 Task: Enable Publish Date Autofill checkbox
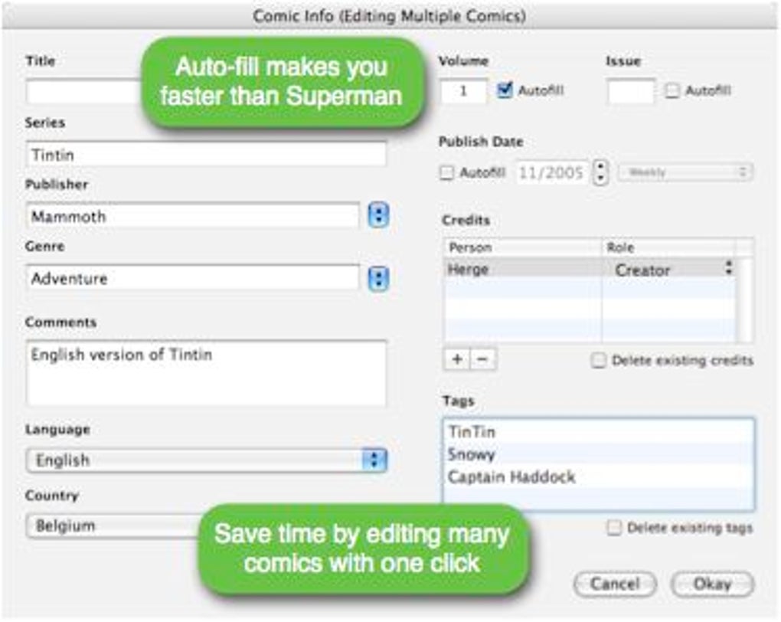tap(446, 173)
